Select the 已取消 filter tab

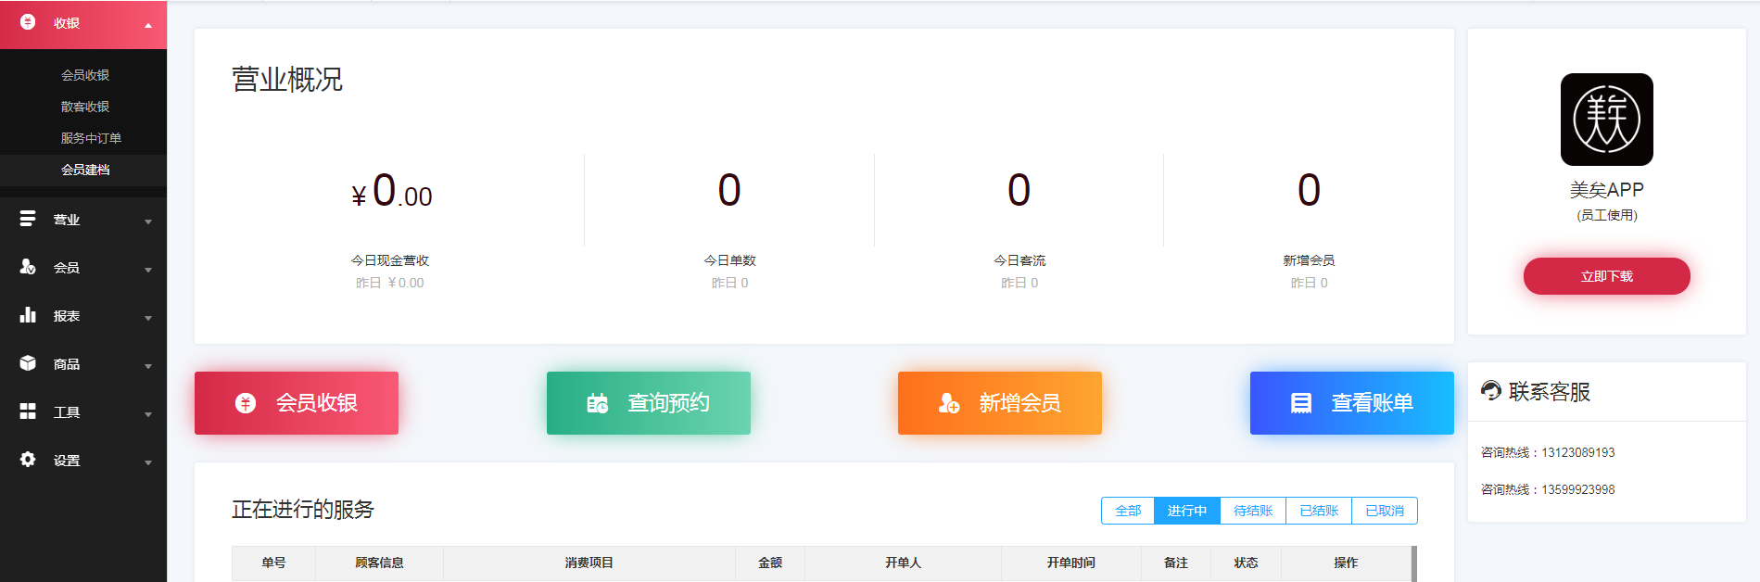coord(1385,511)
